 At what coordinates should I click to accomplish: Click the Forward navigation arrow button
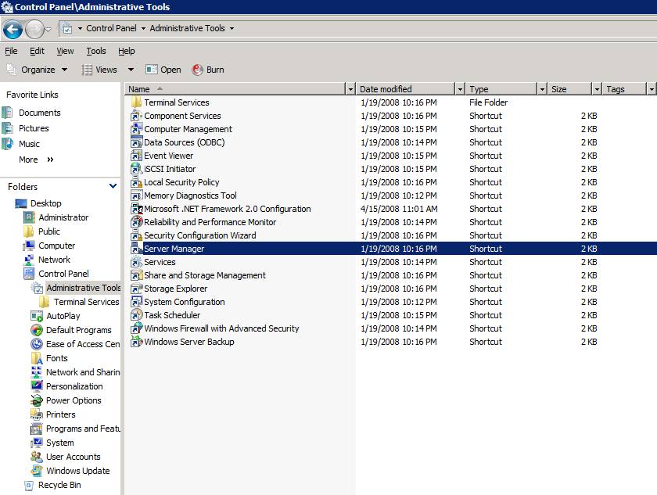tap(34, 29)
